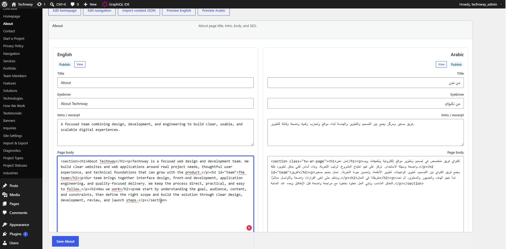Click the Save About button
The image size is (506, 249).
click(x=65, y=241)
